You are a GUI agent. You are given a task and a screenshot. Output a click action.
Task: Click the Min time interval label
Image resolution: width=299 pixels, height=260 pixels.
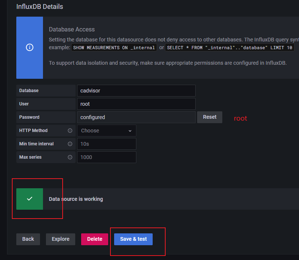click(36, 144)
